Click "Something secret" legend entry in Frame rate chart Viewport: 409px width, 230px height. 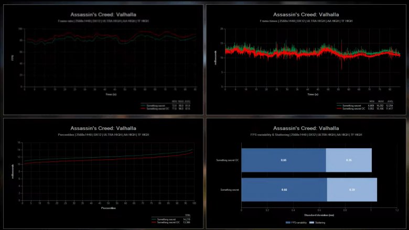[155, 106]
